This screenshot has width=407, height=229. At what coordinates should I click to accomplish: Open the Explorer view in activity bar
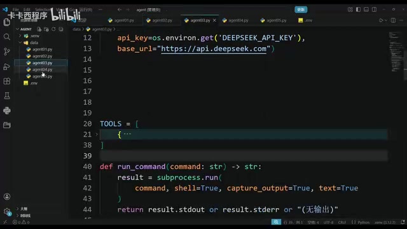pos(7,22)
